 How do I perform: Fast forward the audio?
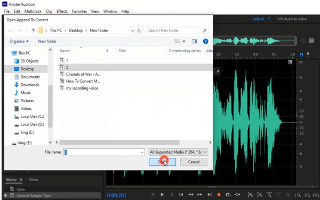click(x=200, y=195)
